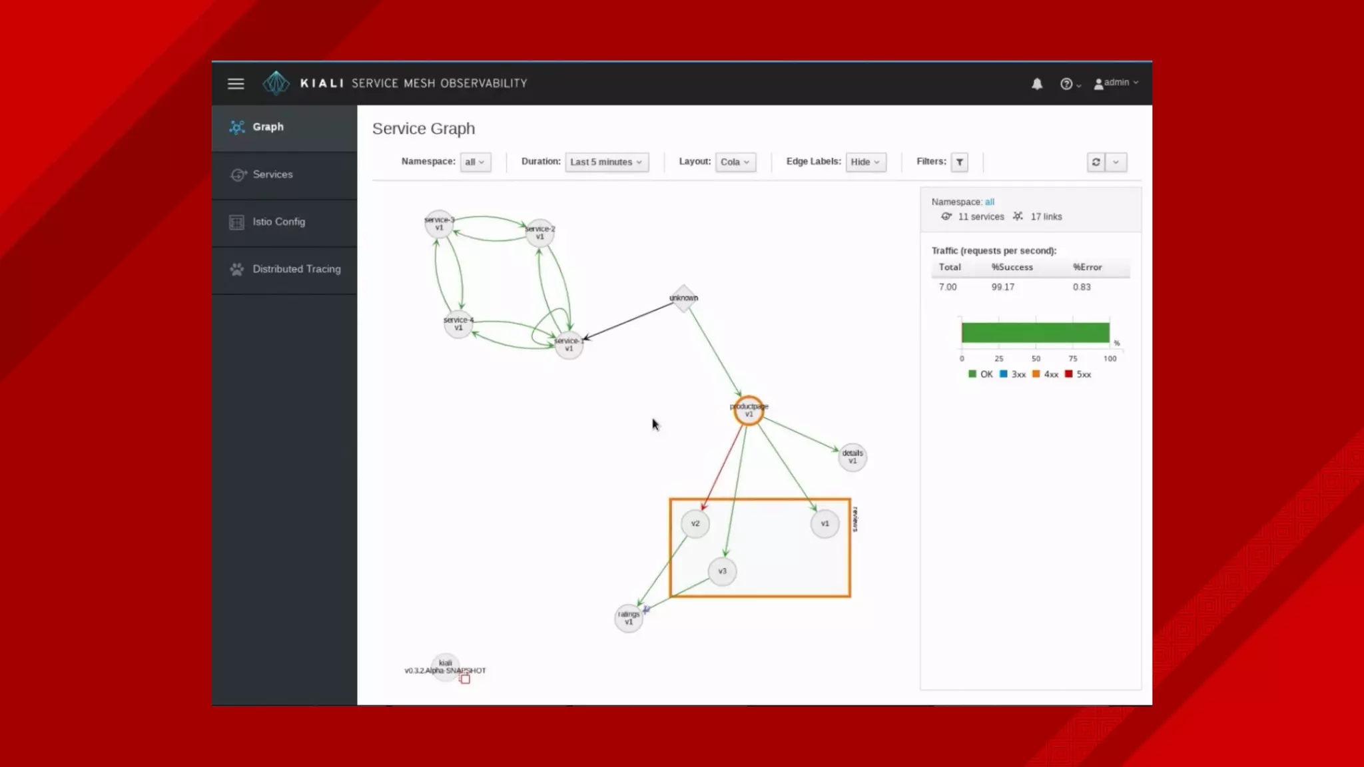Select the productpage v1 node
This screenshot has width=1364, height=767.
749,411
